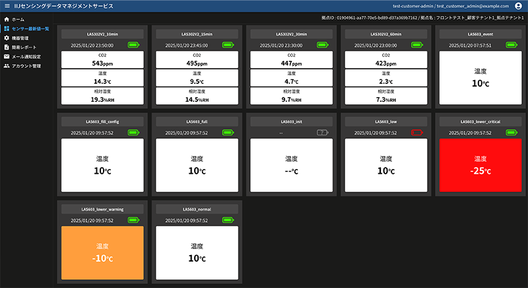The image size is (528, 288).
Task: Click the user account avatar icon
Action: [x=518, y=6]
